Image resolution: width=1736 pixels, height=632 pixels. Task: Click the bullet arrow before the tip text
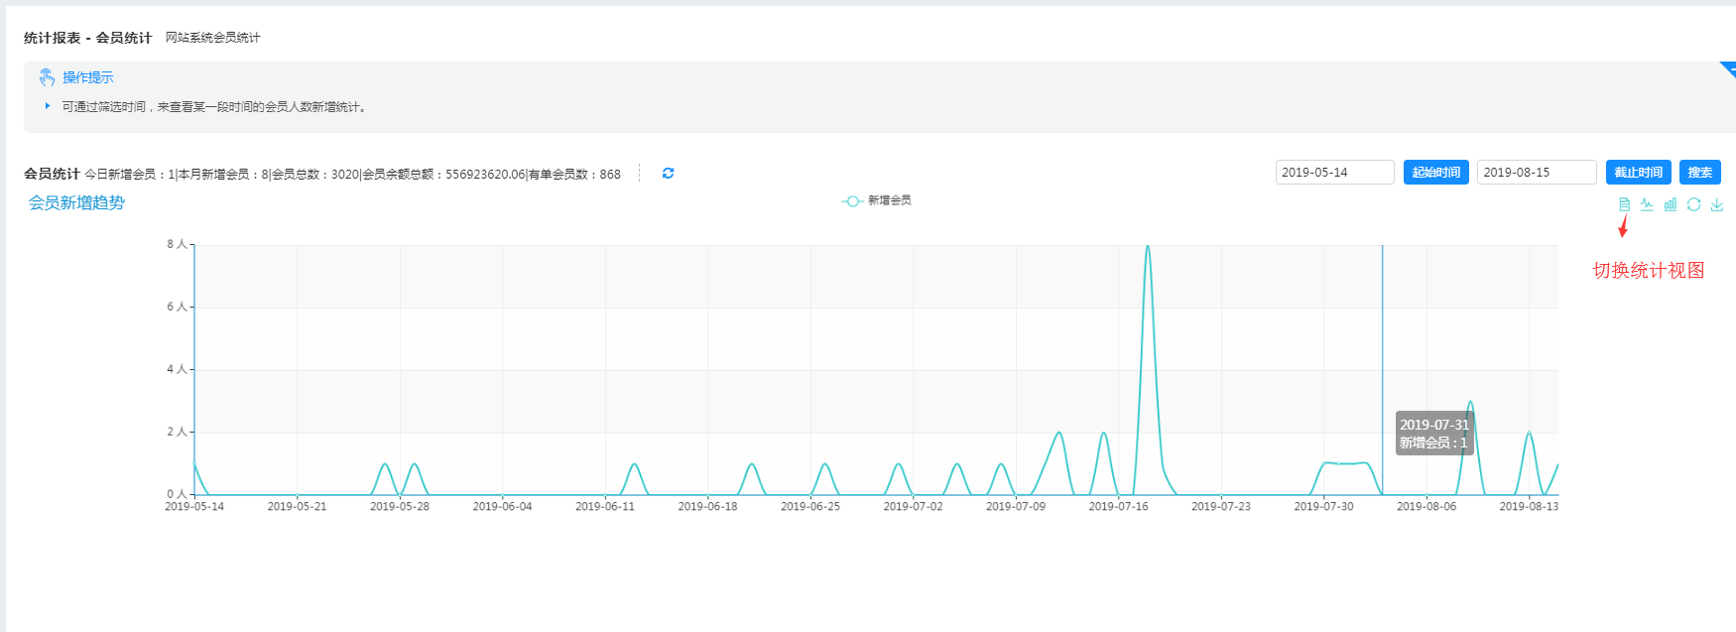click(47, 106)
